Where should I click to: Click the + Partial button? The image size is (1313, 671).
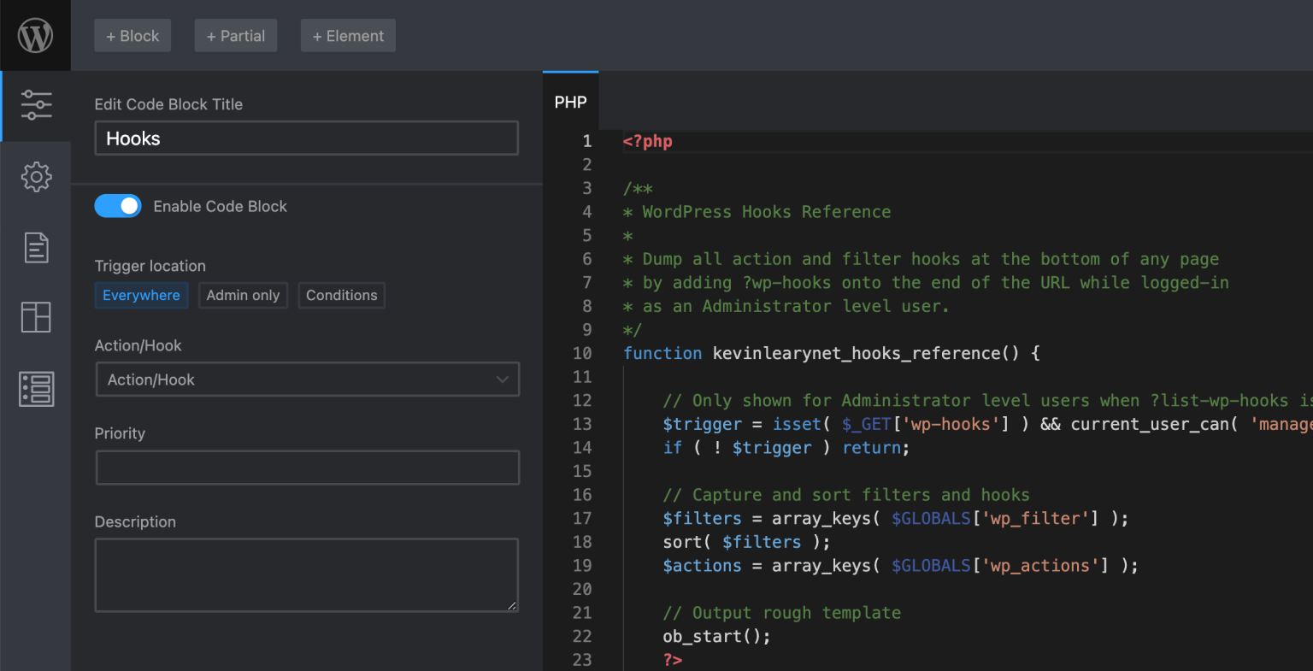[235, 35]
